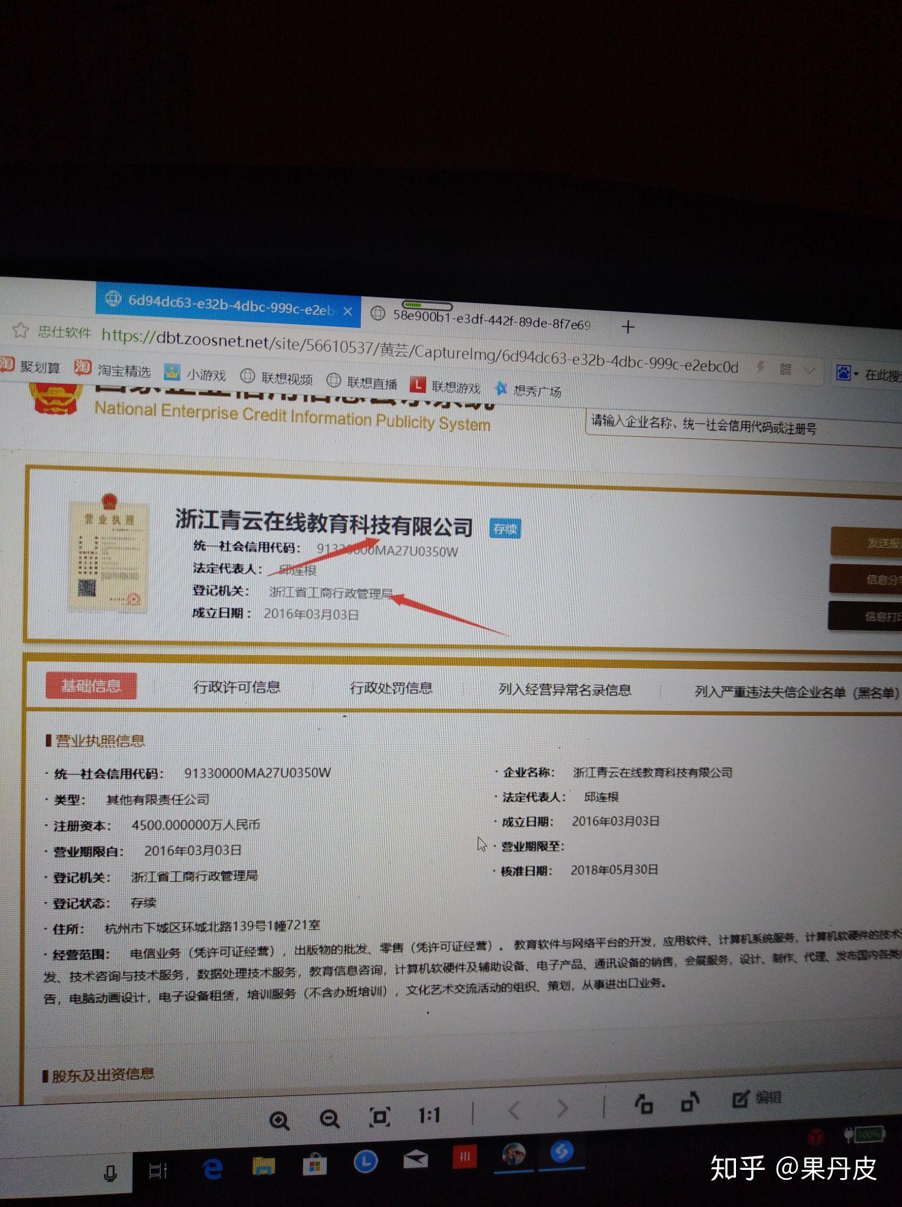Click the red shield tray icon
The height and width of the screenshot is (1207, 902).
click(x=815, y=1136)
